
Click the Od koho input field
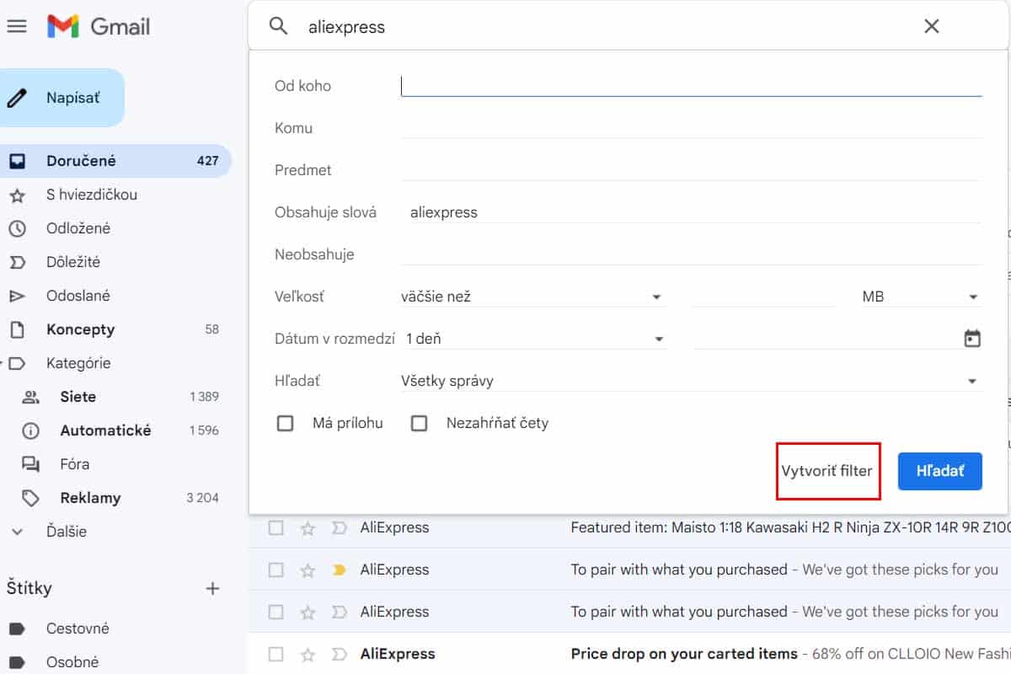click(691, 85)
